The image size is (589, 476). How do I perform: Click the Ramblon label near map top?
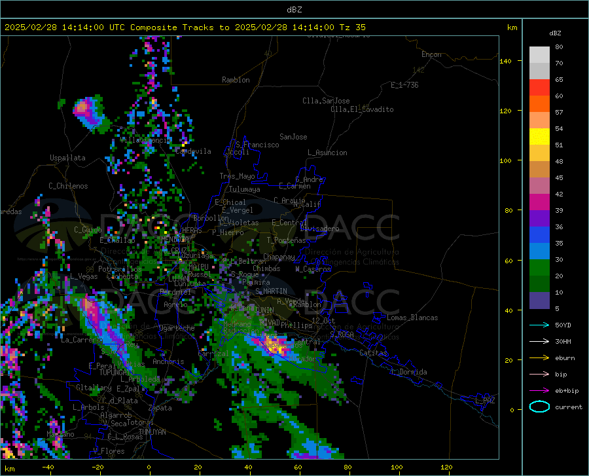point(236,80)
